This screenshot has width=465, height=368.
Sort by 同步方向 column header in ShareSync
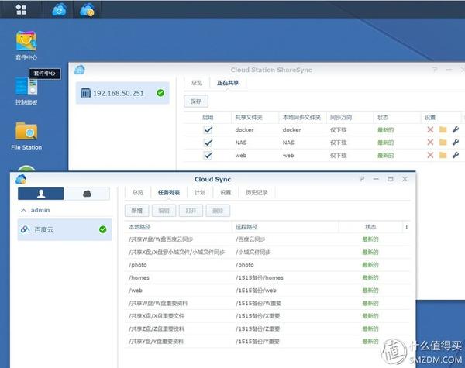click(350, 118)
